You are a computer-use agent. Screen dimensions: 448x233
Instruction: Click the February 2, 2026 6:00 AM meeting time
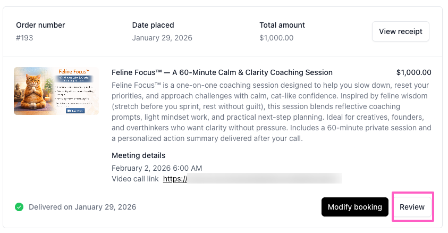156,168
